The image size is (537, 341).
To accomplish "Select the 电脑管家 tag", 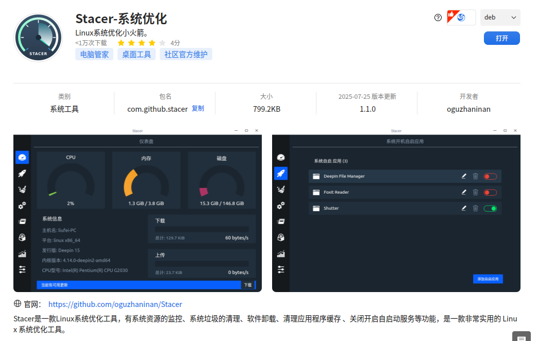I will 94,55.
